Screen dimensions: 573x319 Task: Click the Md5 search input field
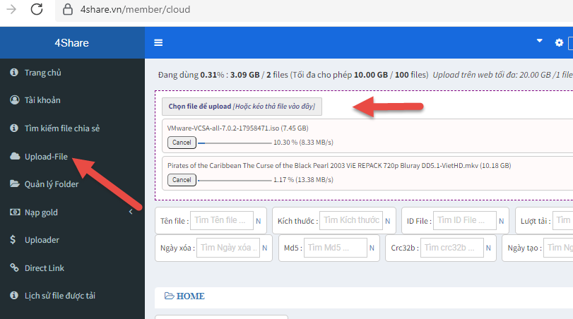point(337,248)
